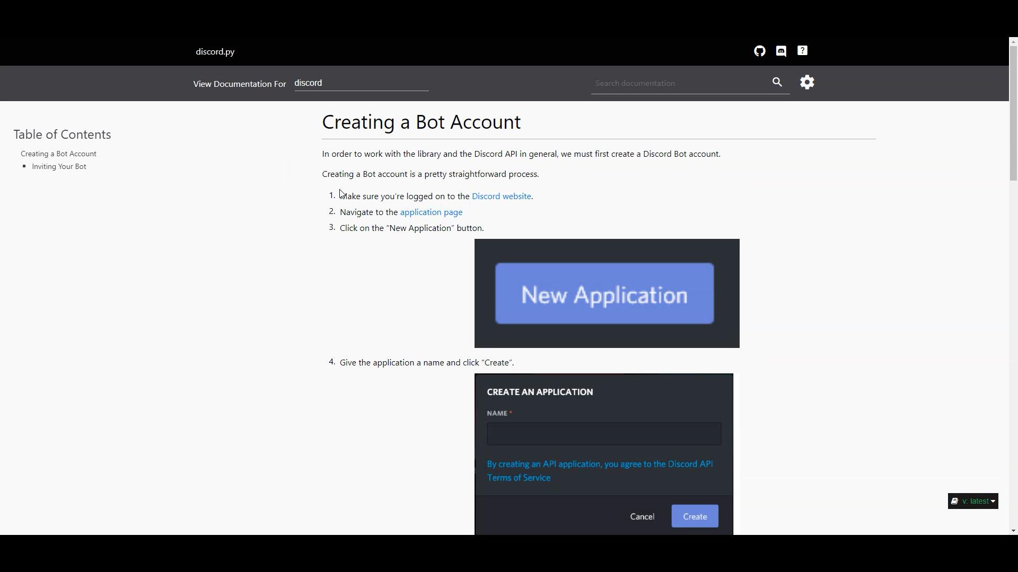This screenshot has height=572, width=1018.
Task: Click the scrollbar up arrow
Action: pos(1013,41)
